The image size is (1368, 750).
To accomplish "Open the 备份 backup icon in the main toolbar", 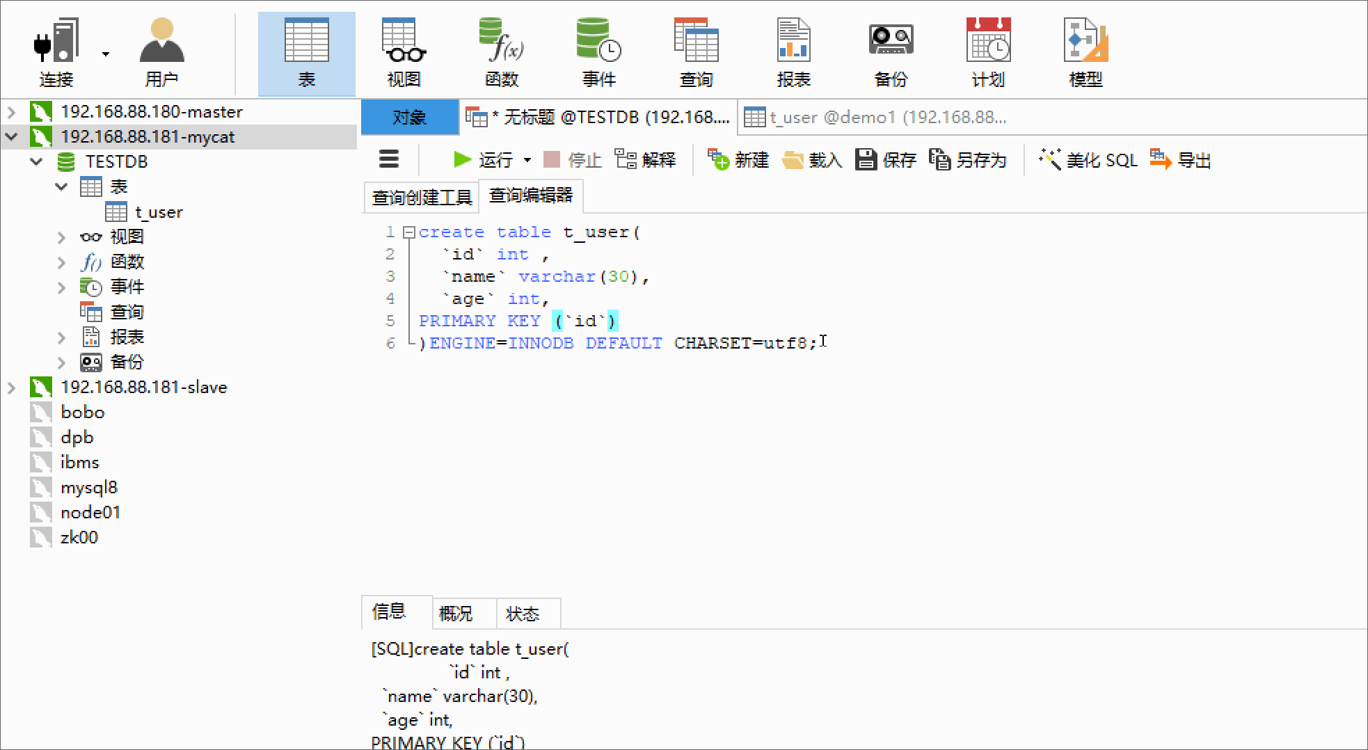I will click(x=891, y=53).
